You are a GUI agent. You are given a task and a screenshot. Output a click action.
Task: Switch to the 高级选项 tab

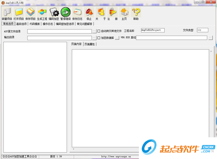(21, 24)
